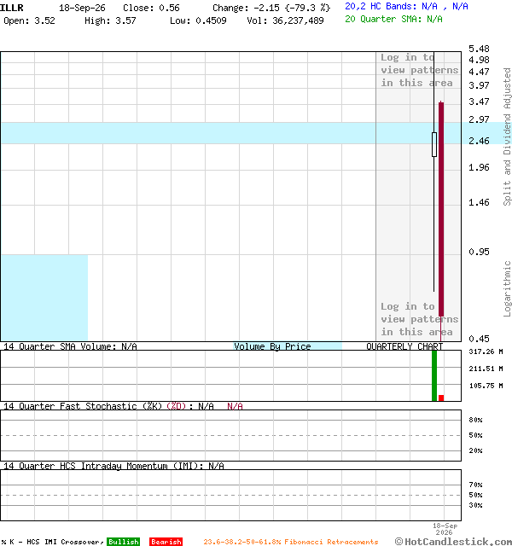
Task: Click the 20,2 HC Bands indicator text
Action: (406, 6)
